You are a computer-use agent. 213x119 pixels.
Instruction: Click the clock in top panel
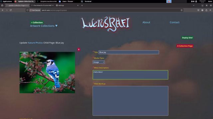pos(202,1)
